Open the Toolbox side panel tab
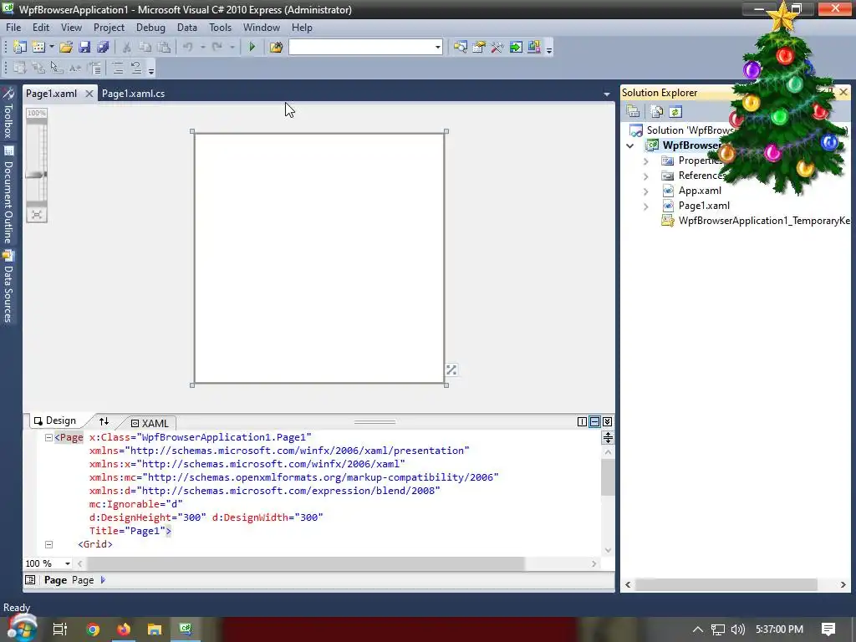856x642 pixels. tap(8, 114)
